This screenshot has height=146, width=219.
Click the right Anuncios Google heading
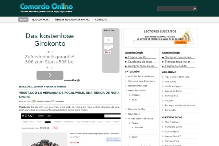coord(171,53)
